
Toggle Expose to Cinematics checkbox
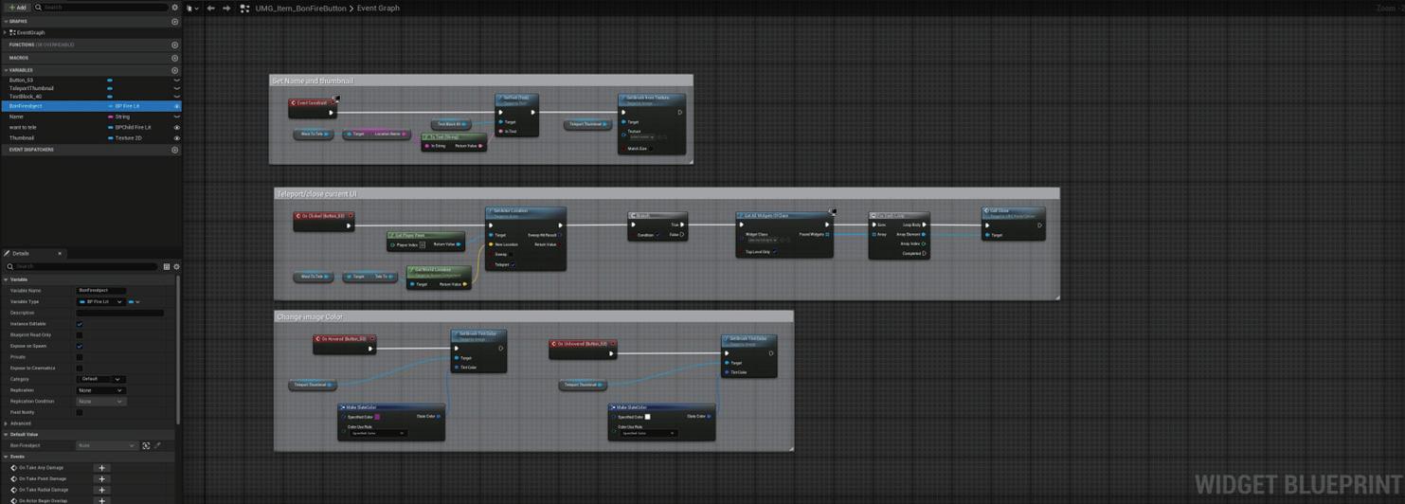point(80,368)
